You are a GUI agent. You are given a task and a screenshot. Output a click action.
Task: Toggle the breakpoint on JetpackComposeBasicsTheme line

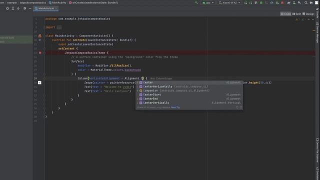point(40,53)
